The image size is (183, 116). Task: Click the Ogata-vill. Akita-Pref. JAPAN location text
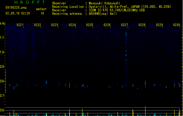(x=130, y=7)
